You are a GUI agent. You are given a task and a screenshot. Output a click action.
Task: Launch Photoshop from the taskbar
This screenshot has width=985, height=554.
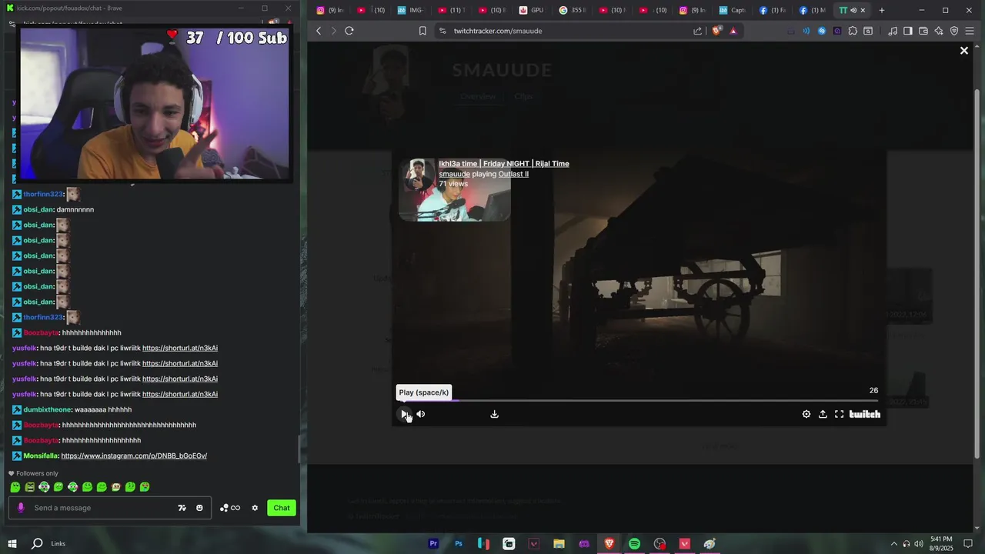(x=459, y=544)
